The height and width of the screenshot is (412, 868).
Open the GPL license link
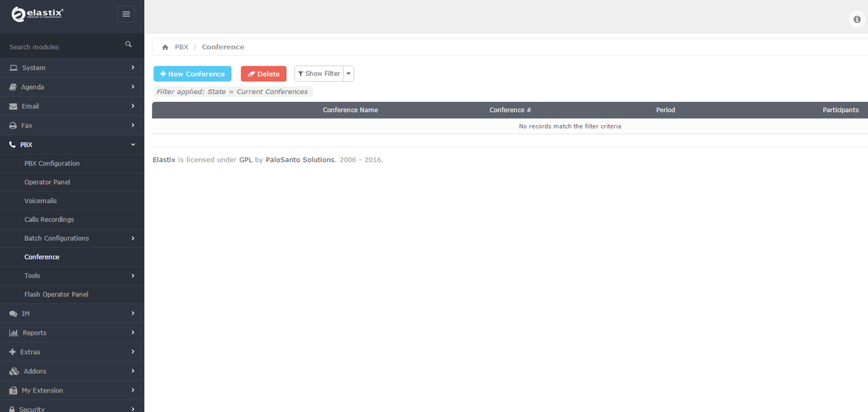[x=246, y=160]
